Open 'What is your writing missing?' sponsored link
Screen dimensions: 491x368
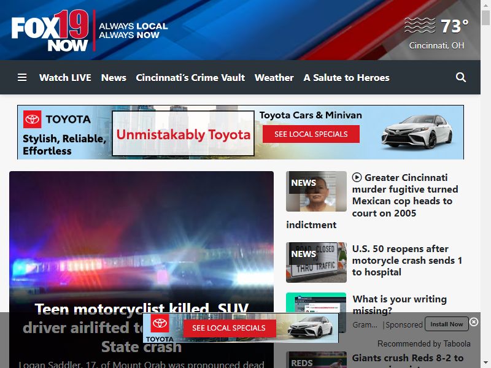(400, 304)
